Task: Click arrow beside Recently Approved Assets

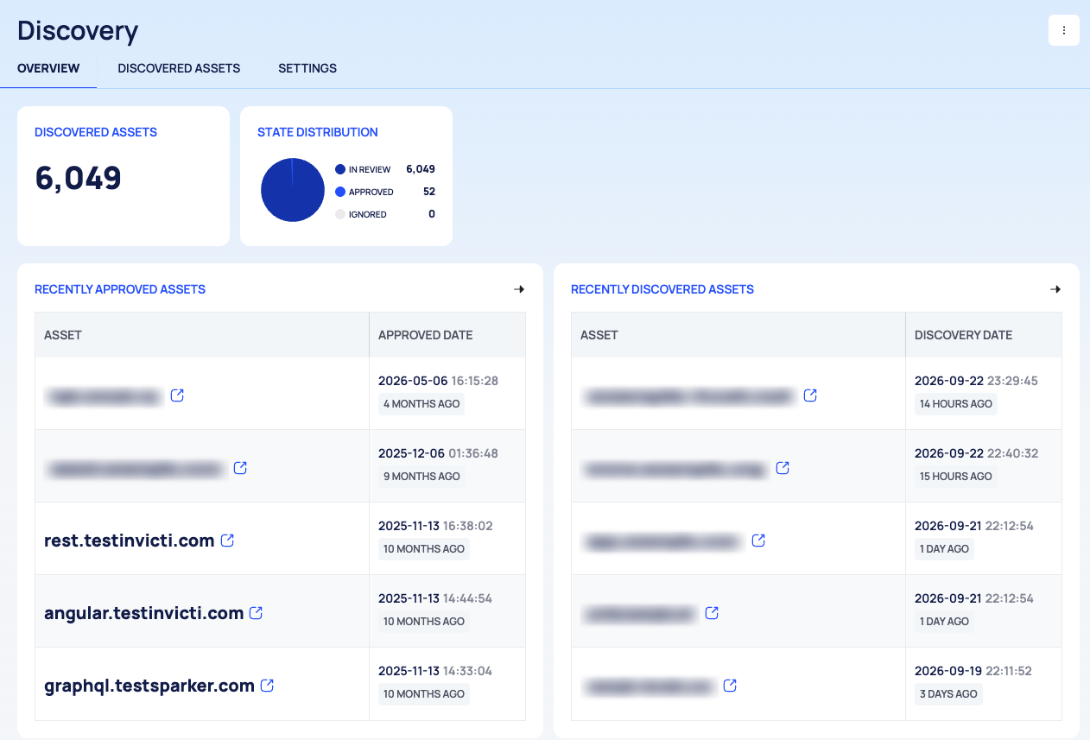Action: 519,289
